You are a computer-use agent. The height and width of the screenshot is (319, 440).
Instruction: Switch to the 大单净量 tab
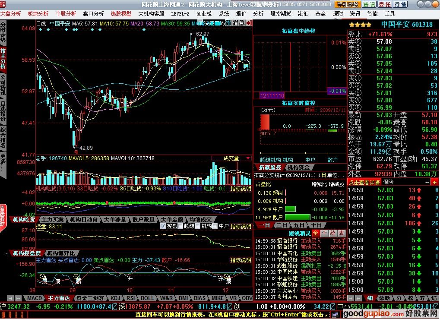[115, 220]
